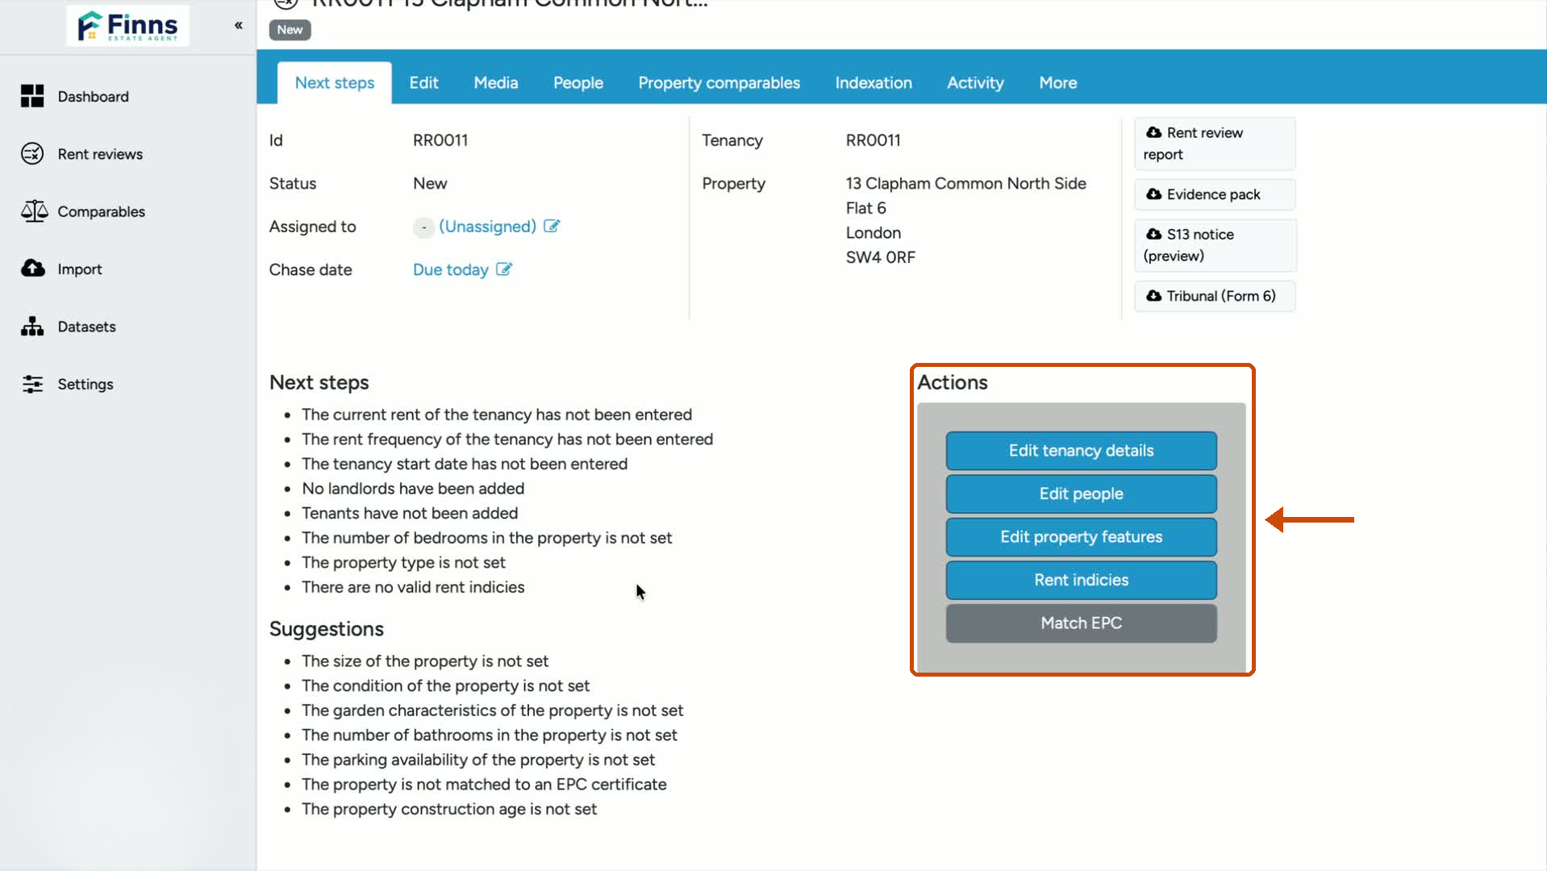1547x871 pixels.
Task: Go to Comparables in the sidebar
Action: pos(102,211)
